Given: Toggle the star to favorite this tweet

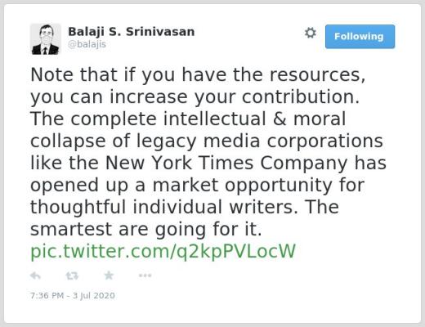Looking at the screenshot, I should tap(109, 275).
